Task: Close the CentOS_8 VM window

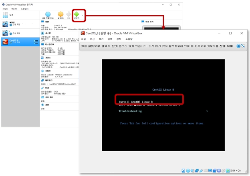Action: tap(242, 33)
